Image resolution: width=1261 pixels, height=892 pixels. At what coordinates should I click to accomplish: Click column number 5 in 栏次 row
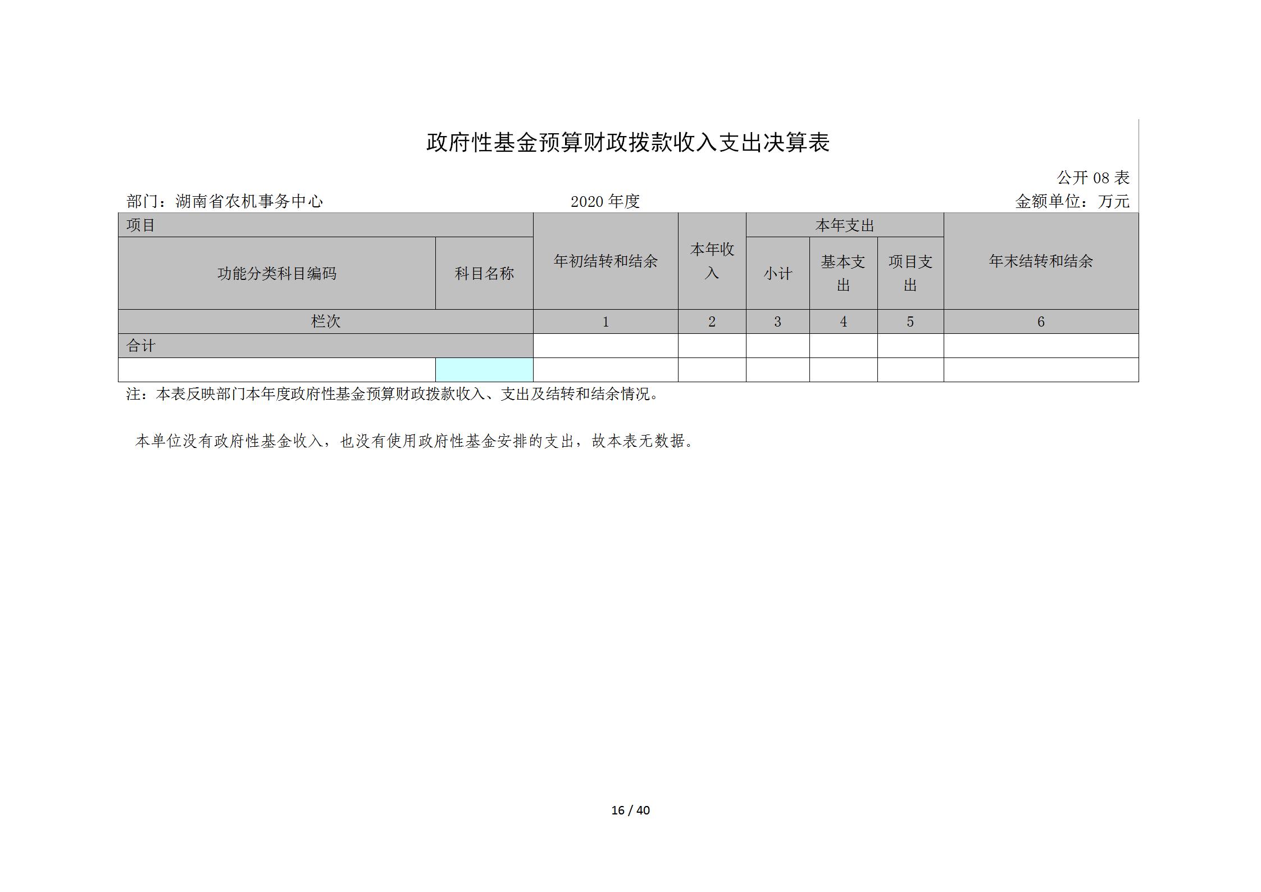(x=911, y=322)
